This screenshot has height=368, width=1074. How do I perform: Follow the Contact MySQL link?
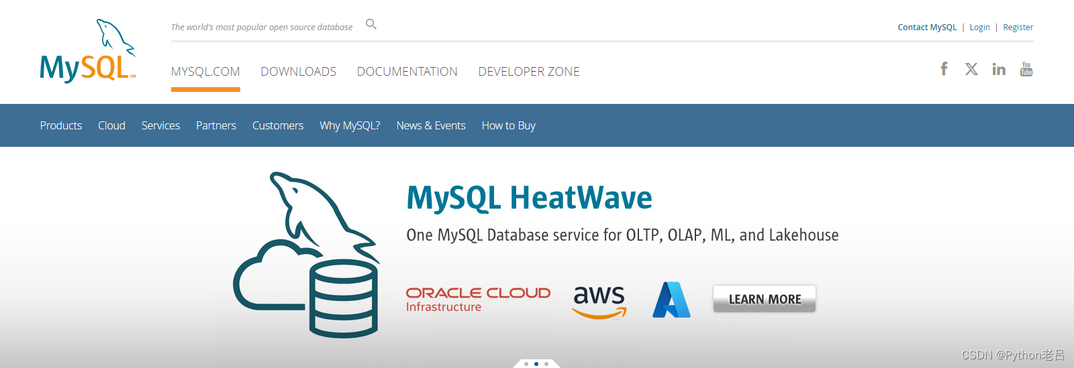pyautogui.click(x=927, y=27)
